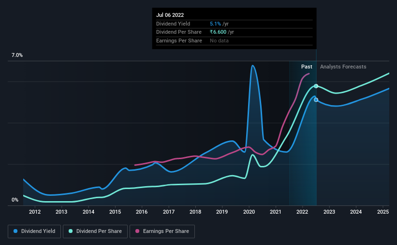397x245 pixels.
Task: Click the 'Past' label on chart
Action: [307, 67]
